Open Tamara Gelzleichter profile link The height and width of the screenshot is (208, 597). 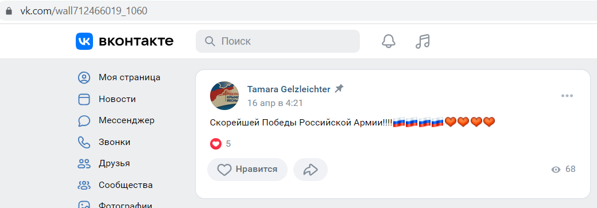point(289,89)
